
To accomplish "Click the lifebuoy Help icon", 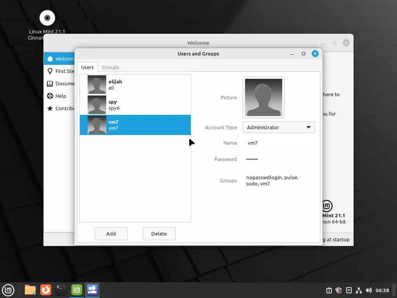I will [x=50, y=96].
